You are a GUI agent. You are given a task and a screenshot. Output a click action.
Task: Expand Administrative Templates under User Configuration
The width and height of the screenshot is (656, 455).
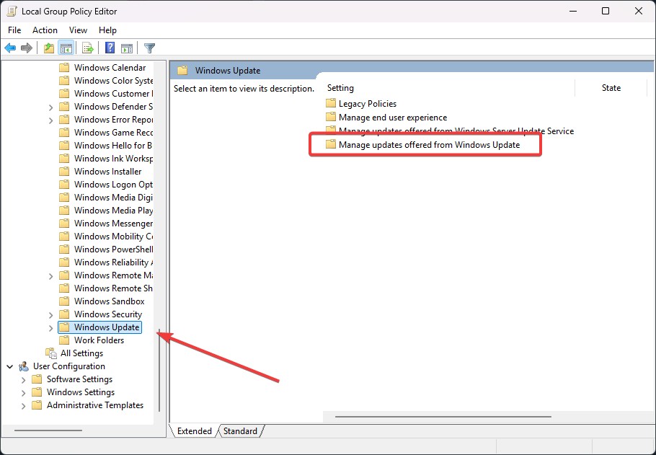pos(23,406)
